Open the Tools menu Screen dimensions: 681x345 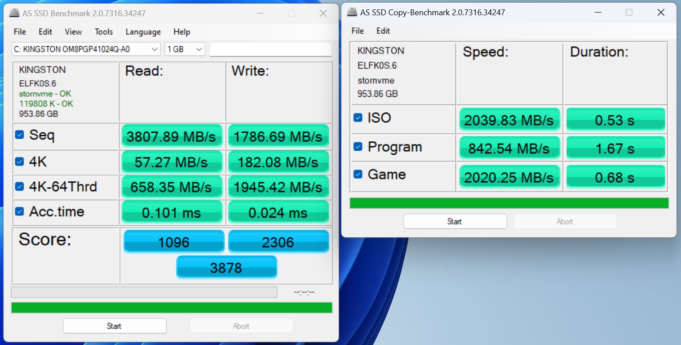tap(103, 32)
